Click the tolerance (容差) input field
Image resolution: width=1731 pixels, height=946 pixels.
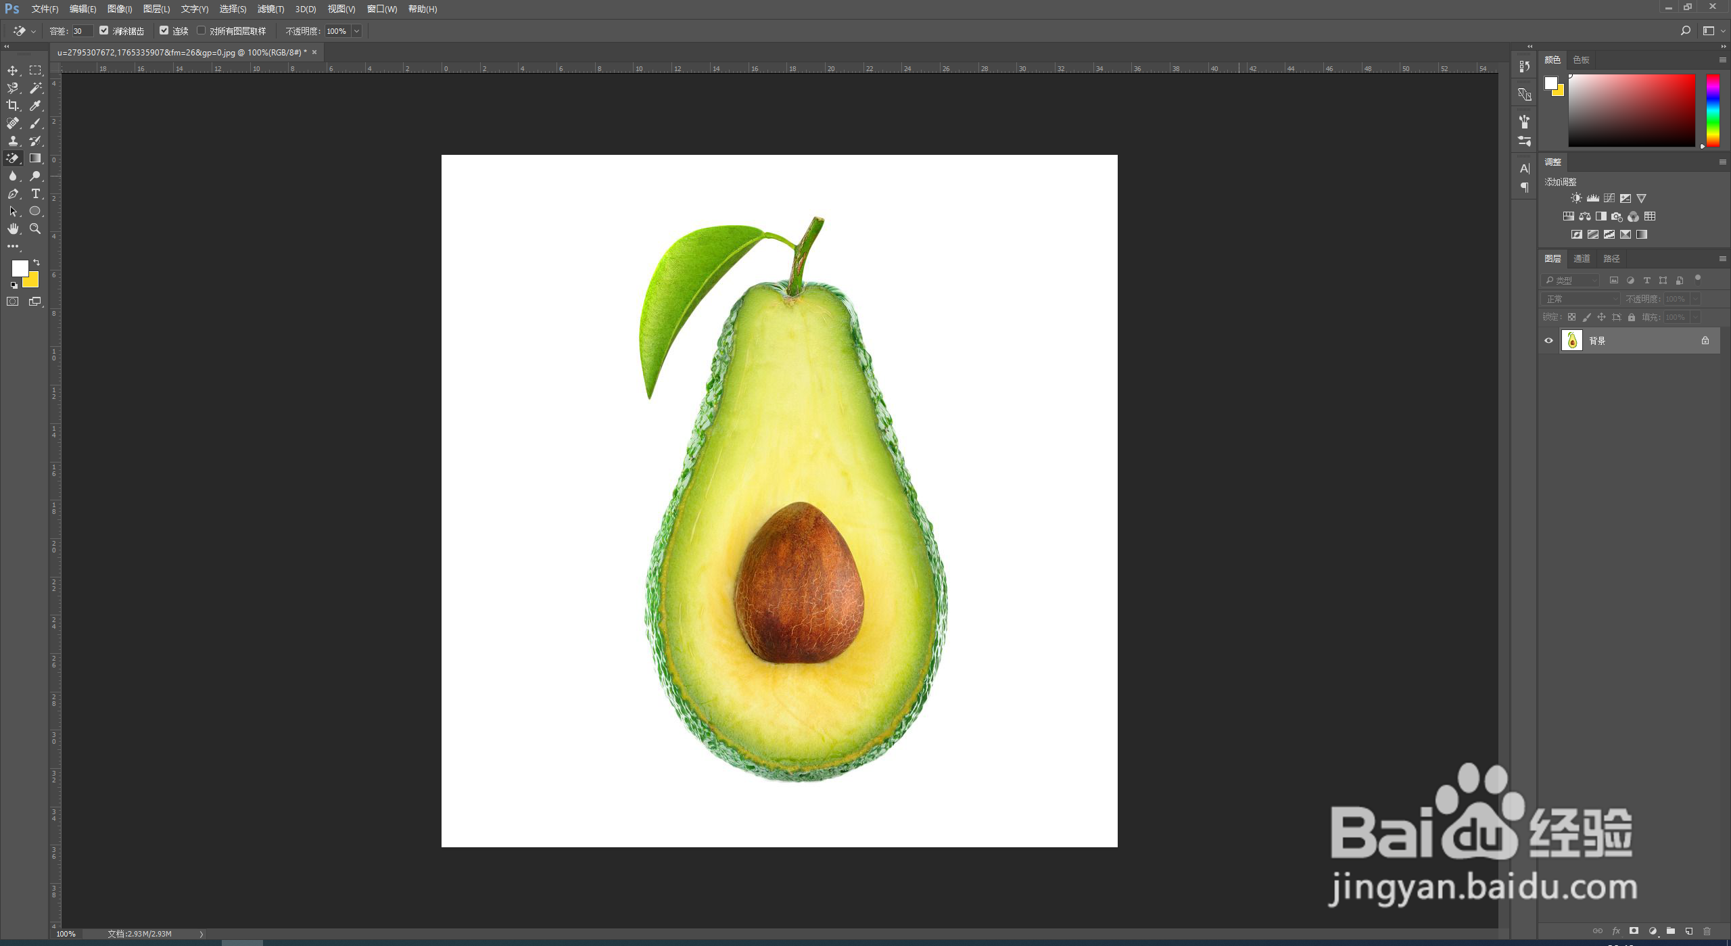(x=82, y=31)
